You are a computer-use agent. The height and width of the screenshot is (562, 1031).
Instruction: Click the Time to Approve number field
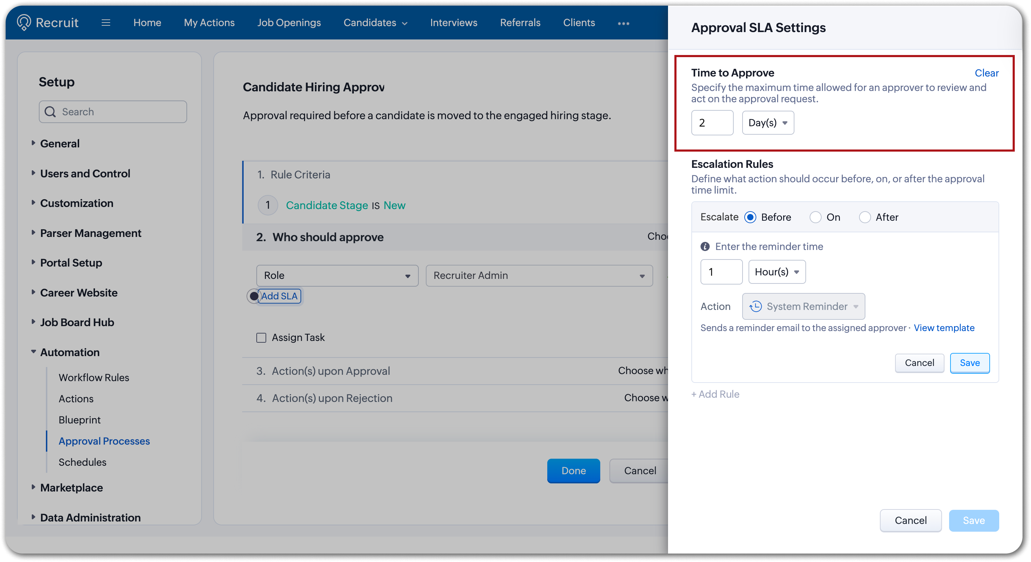[712, 123]
